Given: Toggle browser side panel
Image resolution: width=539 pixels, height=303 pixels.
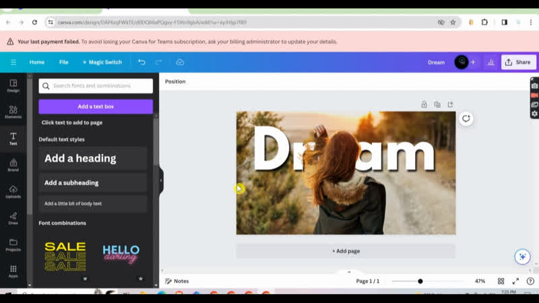Looking at the screenshot, I should pyautogui.click(x=504, y=22).
